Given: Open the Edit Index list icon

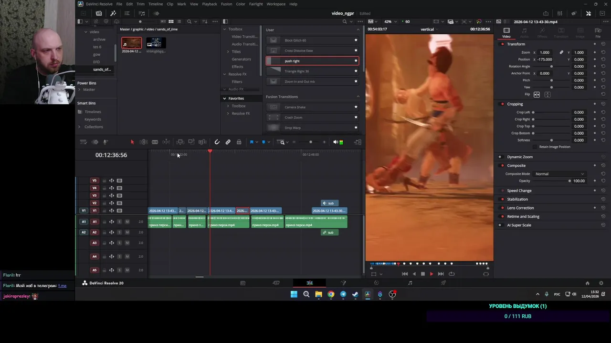Looking at the screenshot, I should (x=127, y=13).
